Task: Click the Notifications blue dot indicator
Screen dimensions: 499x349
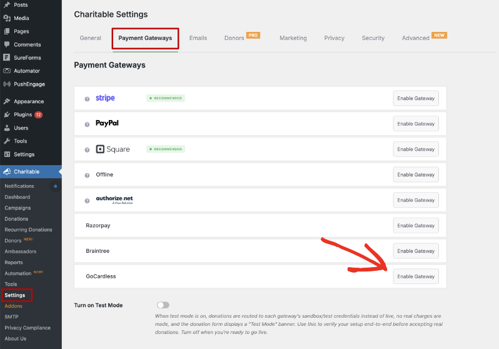Action: click(x=56, y=186)
